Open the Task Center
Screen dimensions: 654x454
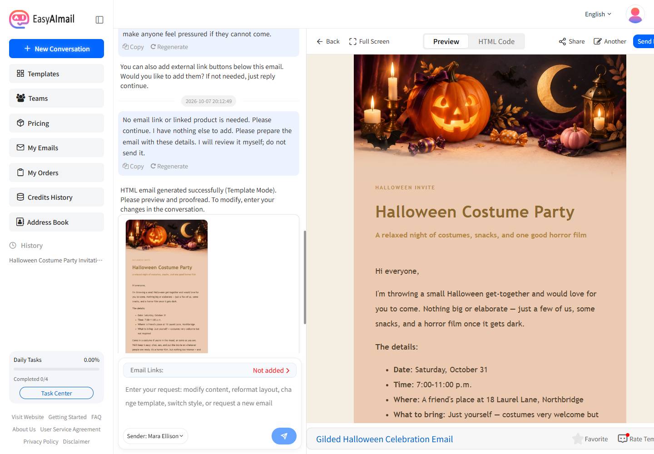coord(56,393)
